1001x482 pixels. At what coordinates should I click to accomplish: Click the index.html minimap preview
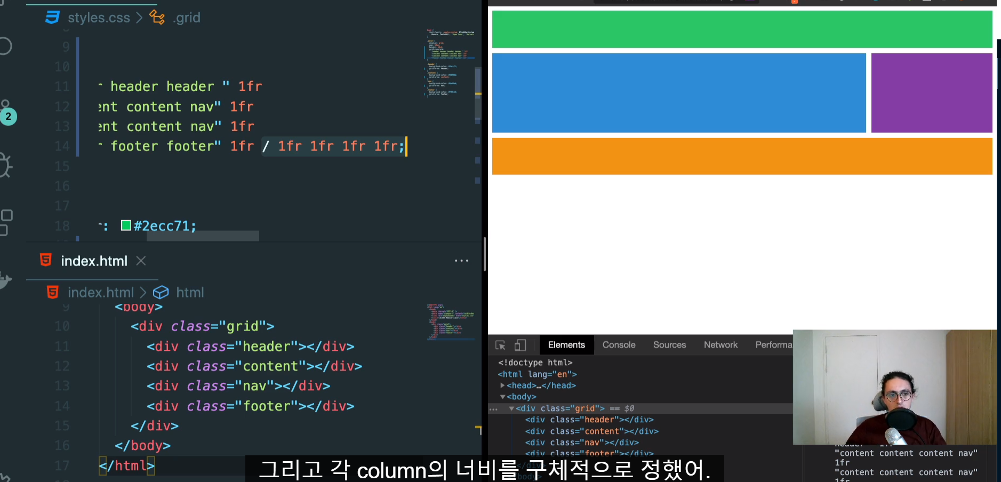[x=451, y=322]
